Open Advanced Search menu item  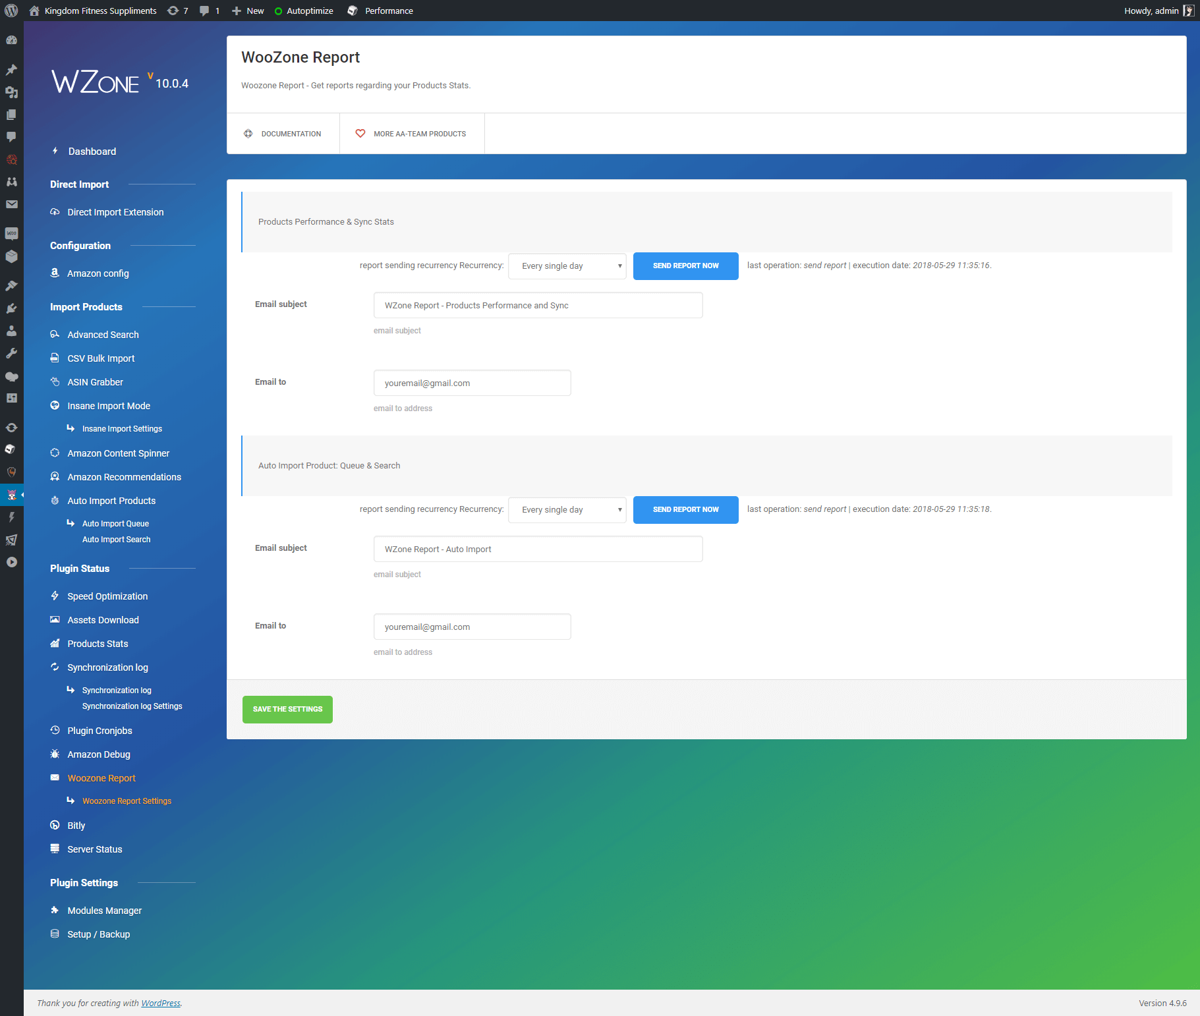[103, 335]
